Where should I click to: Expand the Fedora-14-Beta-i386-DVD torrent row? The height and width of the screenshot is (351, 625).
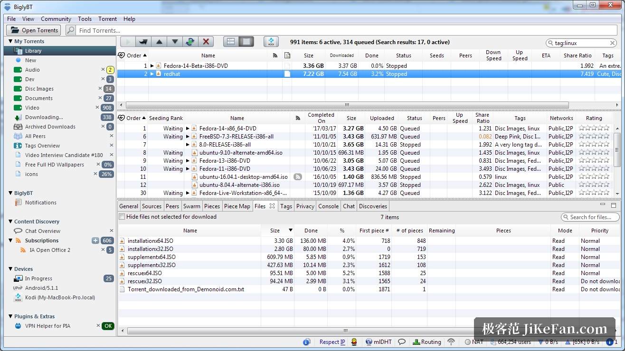(x=152, y=66)
